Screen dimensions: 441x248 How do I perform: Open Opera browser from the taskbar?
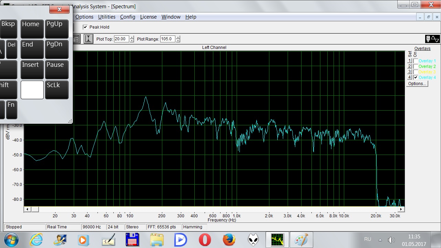click(x=205, y=240)
